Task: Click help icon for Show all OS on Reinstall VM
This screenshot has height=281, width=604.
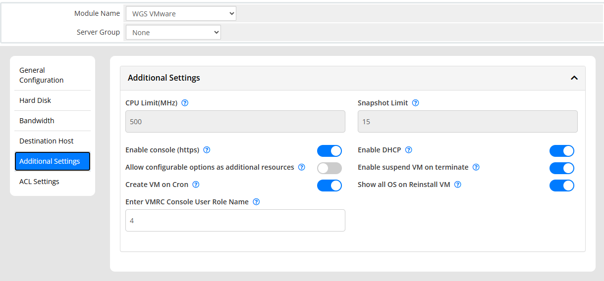Action: (458, 185)
